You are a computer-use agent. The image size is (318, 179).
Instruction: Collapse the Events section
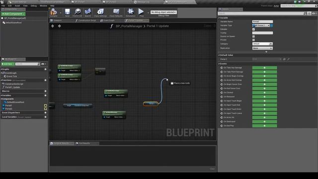[219, 64]
